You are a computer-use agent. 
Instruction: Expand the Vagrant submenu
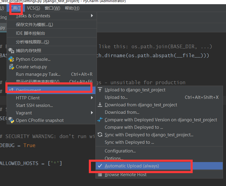[x=92, y=113]
